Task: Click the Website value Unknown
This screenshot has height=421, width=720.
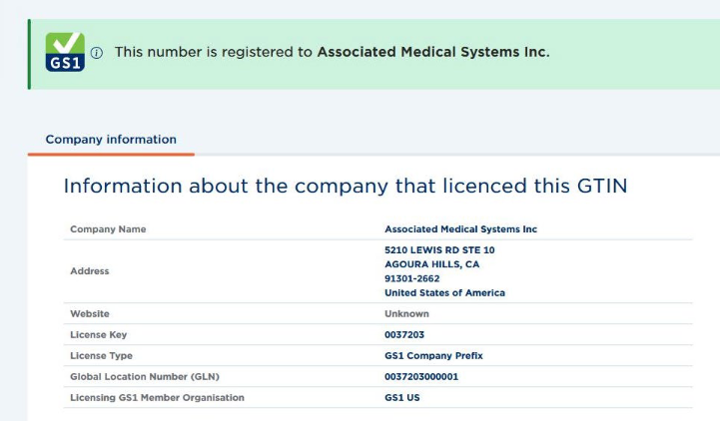Action: [x=406, y=313]
